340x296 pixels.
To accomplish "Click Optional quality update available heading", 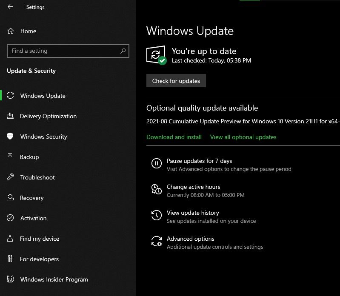I will (x=202, y=108).
